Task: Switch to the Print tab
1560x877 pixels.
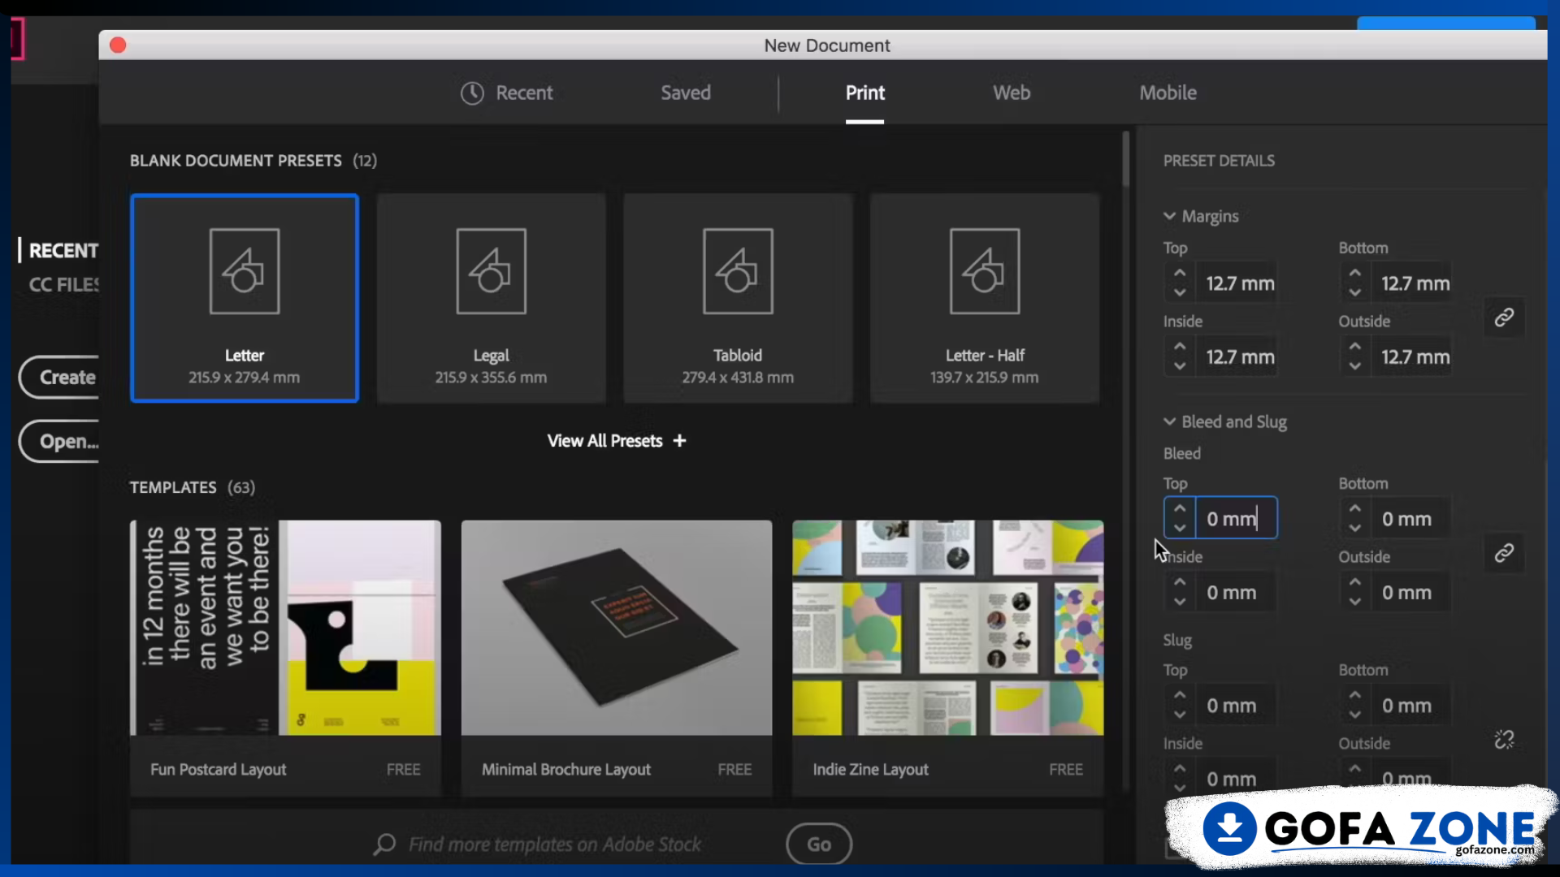Action: point(864,93)
